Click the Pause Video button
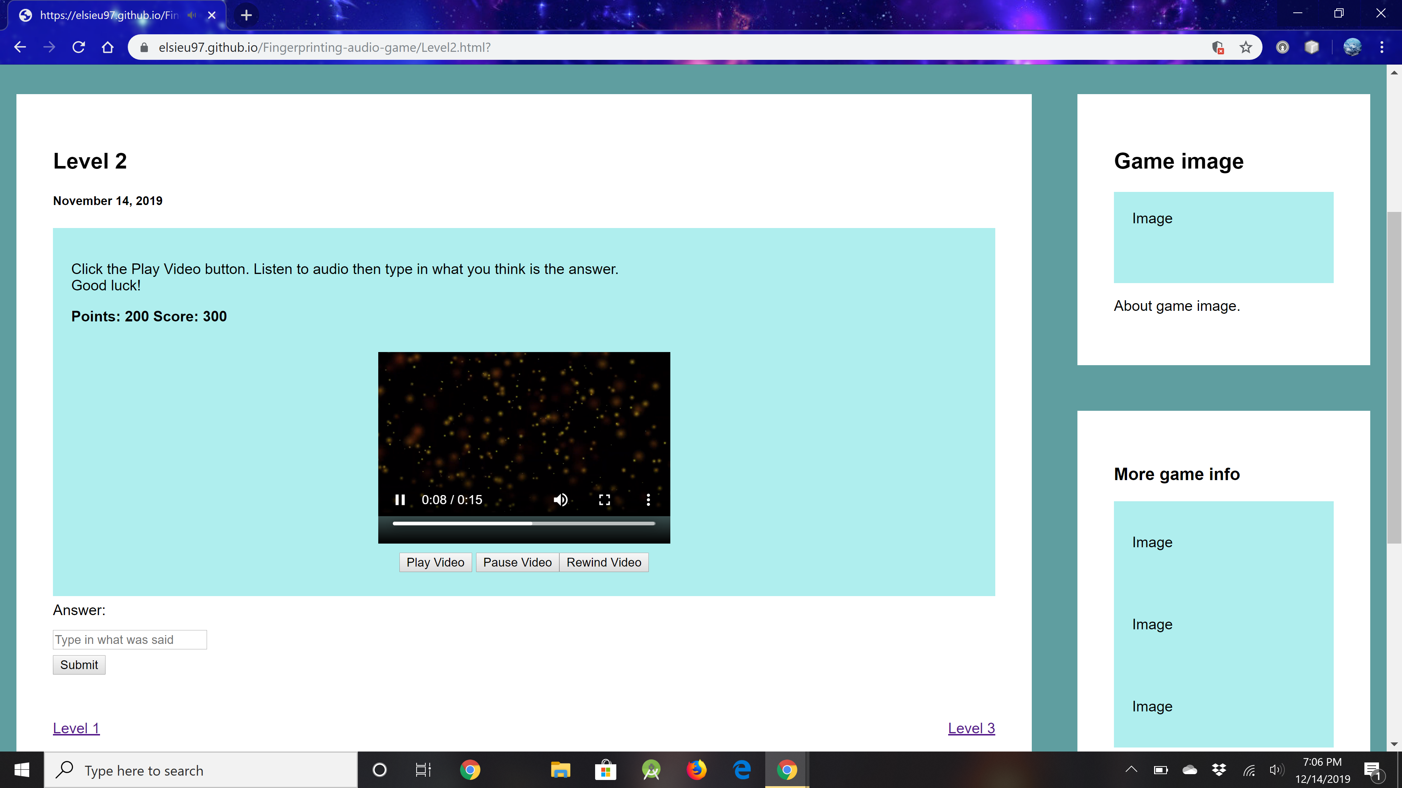 coord(517,562)
